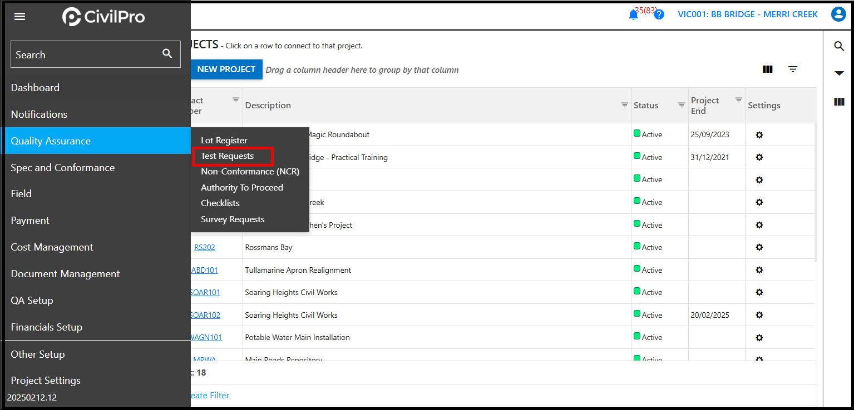Open the Description column filter
The width and height of the screenshot is (854, 410).
coord(624,105)
